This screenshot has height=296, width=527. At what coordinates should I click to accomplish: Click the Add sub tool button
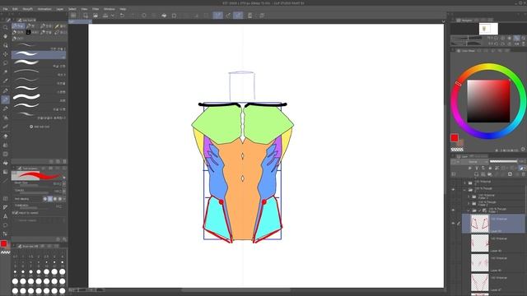40,127
